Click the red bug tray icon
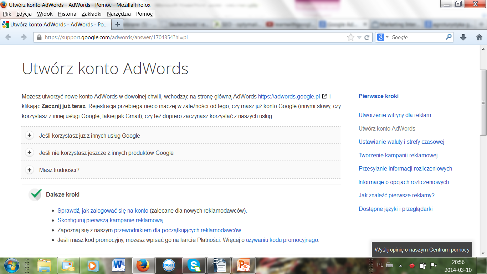Screen dimensions: 487x274 (x=412, y=265)
